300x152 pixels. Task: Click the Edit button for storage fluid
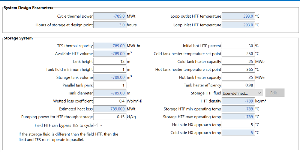pos(275,93)
